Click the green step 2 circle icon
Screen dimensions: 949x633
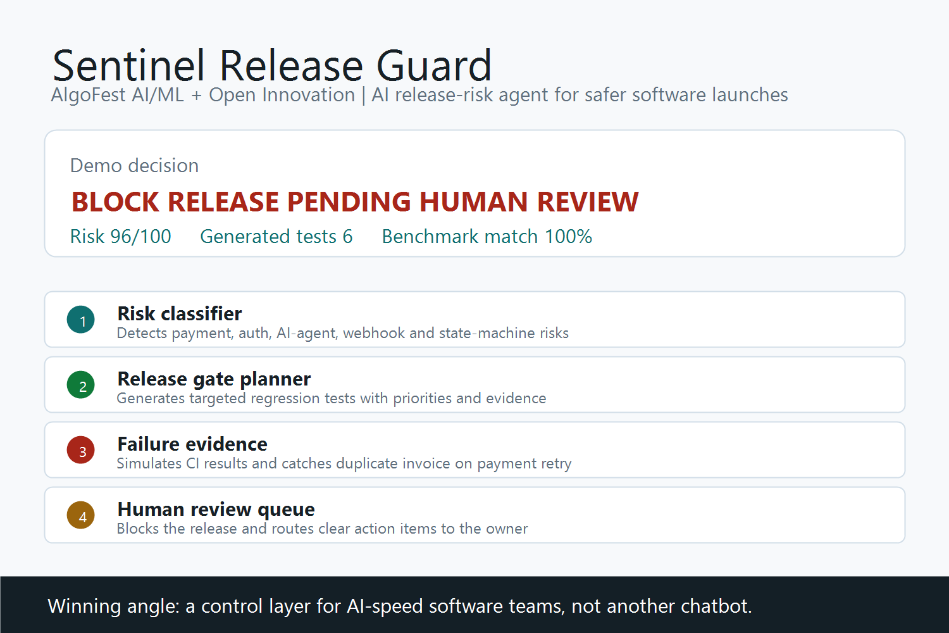[x=81, y=385]
